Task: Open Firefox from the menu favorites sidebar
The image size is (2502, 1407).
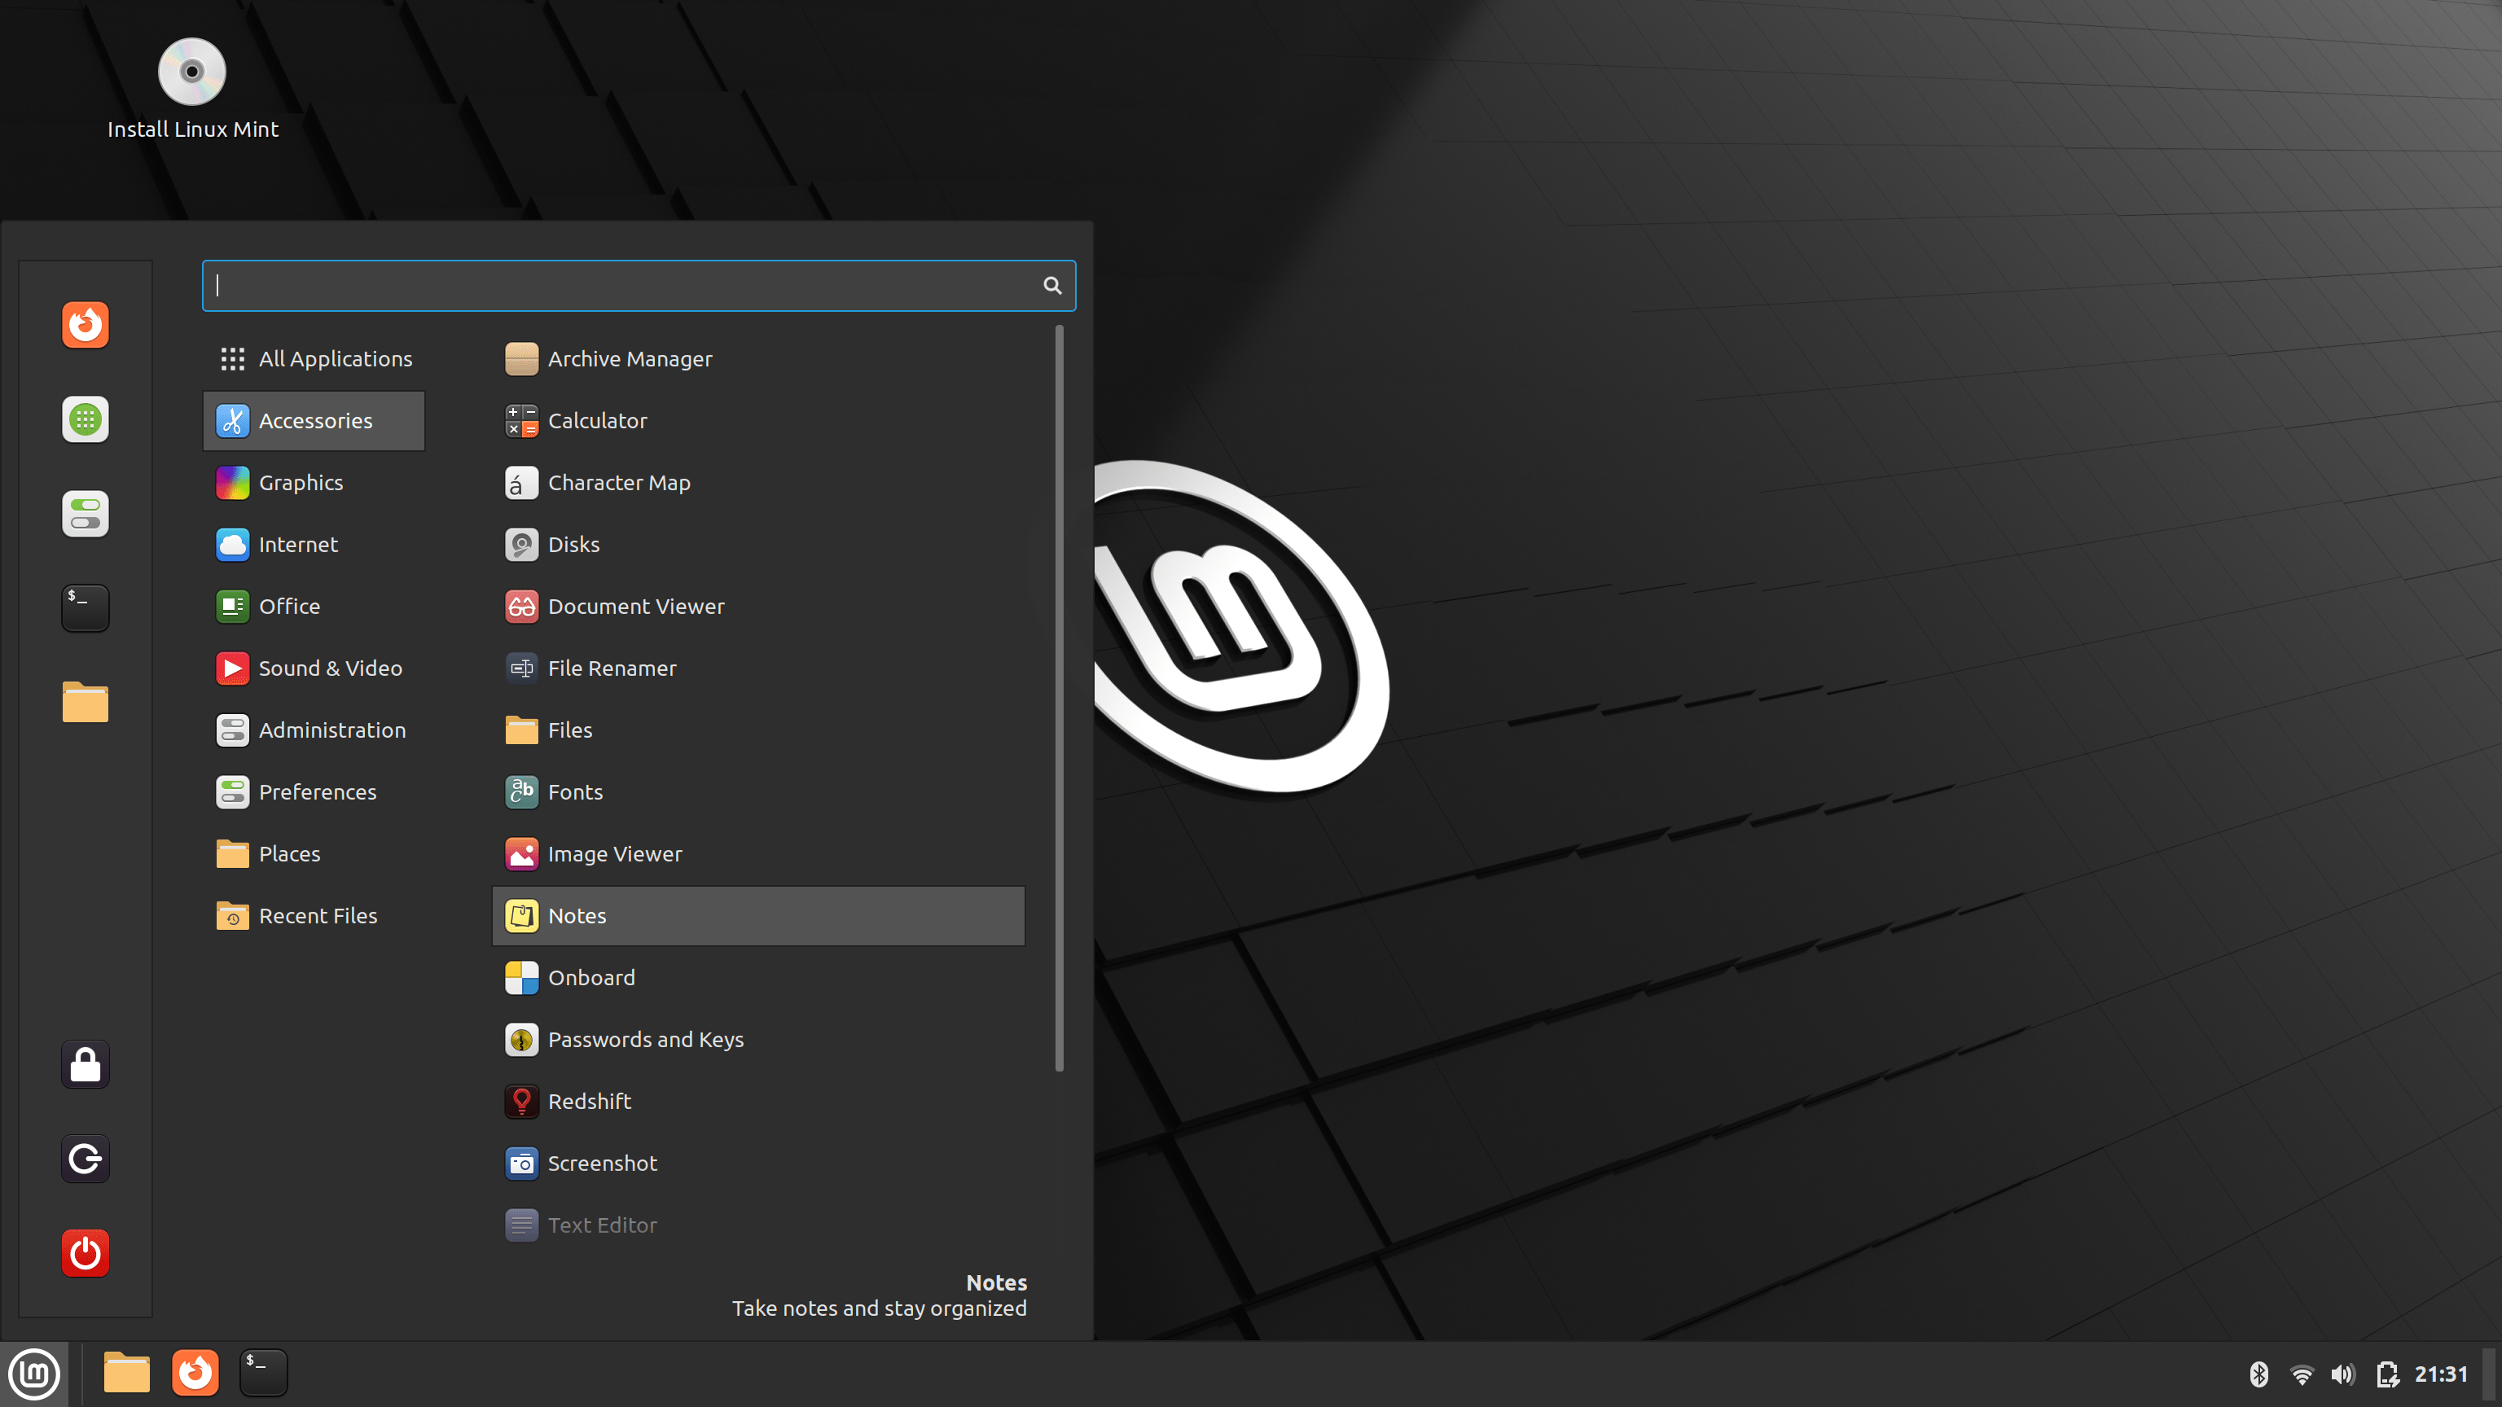Action: pyautogui.click(x=86, y=324)
